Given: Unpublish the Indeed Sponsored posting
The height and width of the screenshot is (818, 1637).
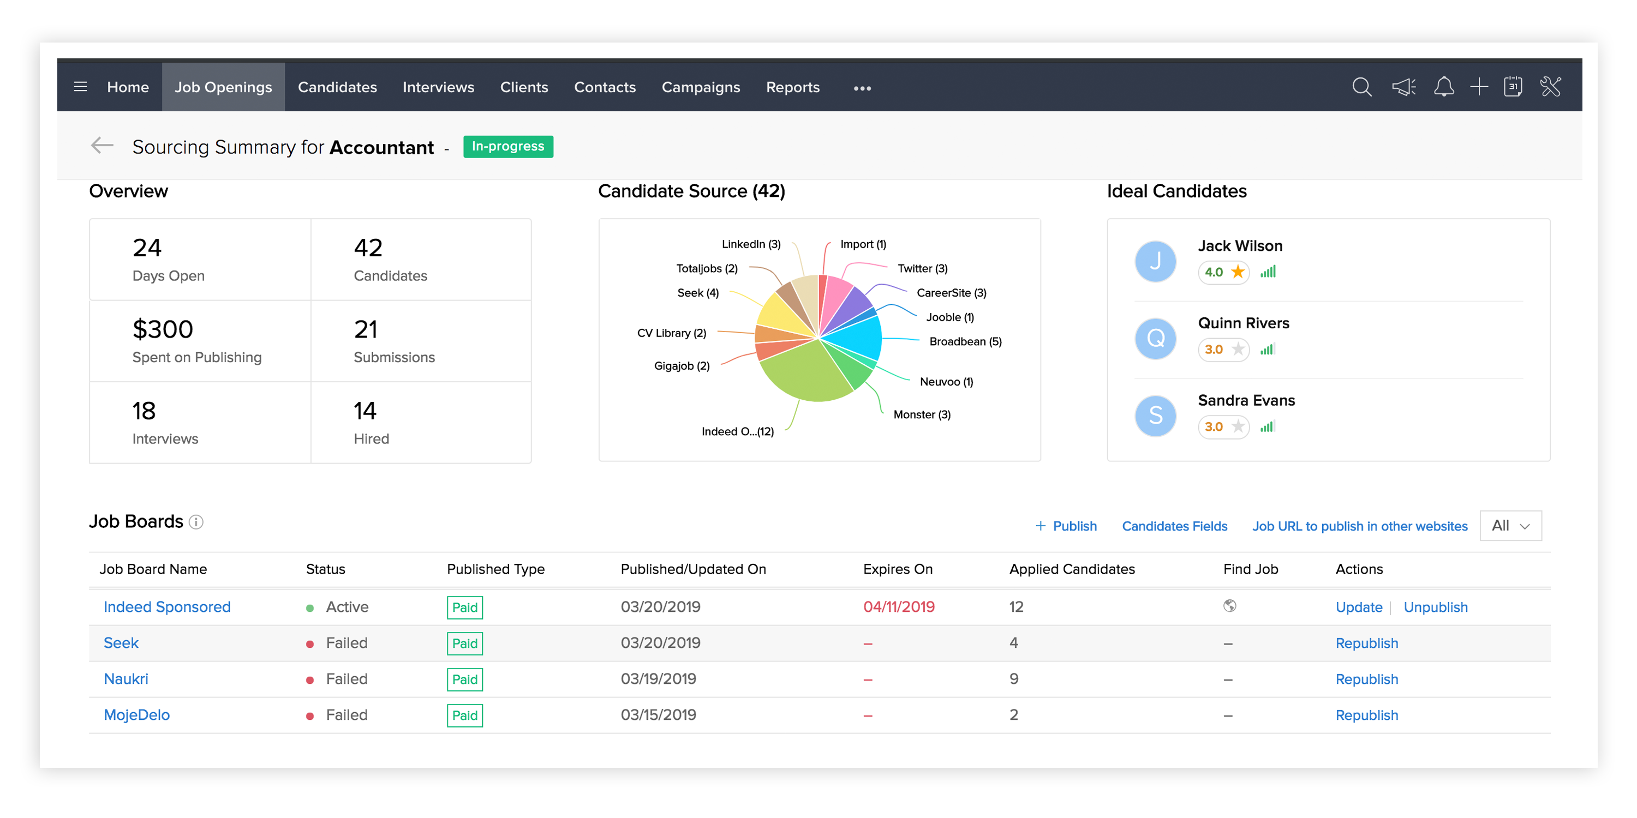Looking at the screenshot, I should coord(1435,607).
